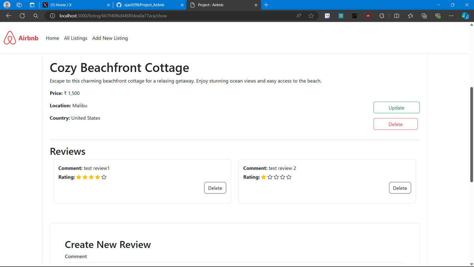Reload the page with the refresh icon

pyautogui.click(x=22, y=16)
